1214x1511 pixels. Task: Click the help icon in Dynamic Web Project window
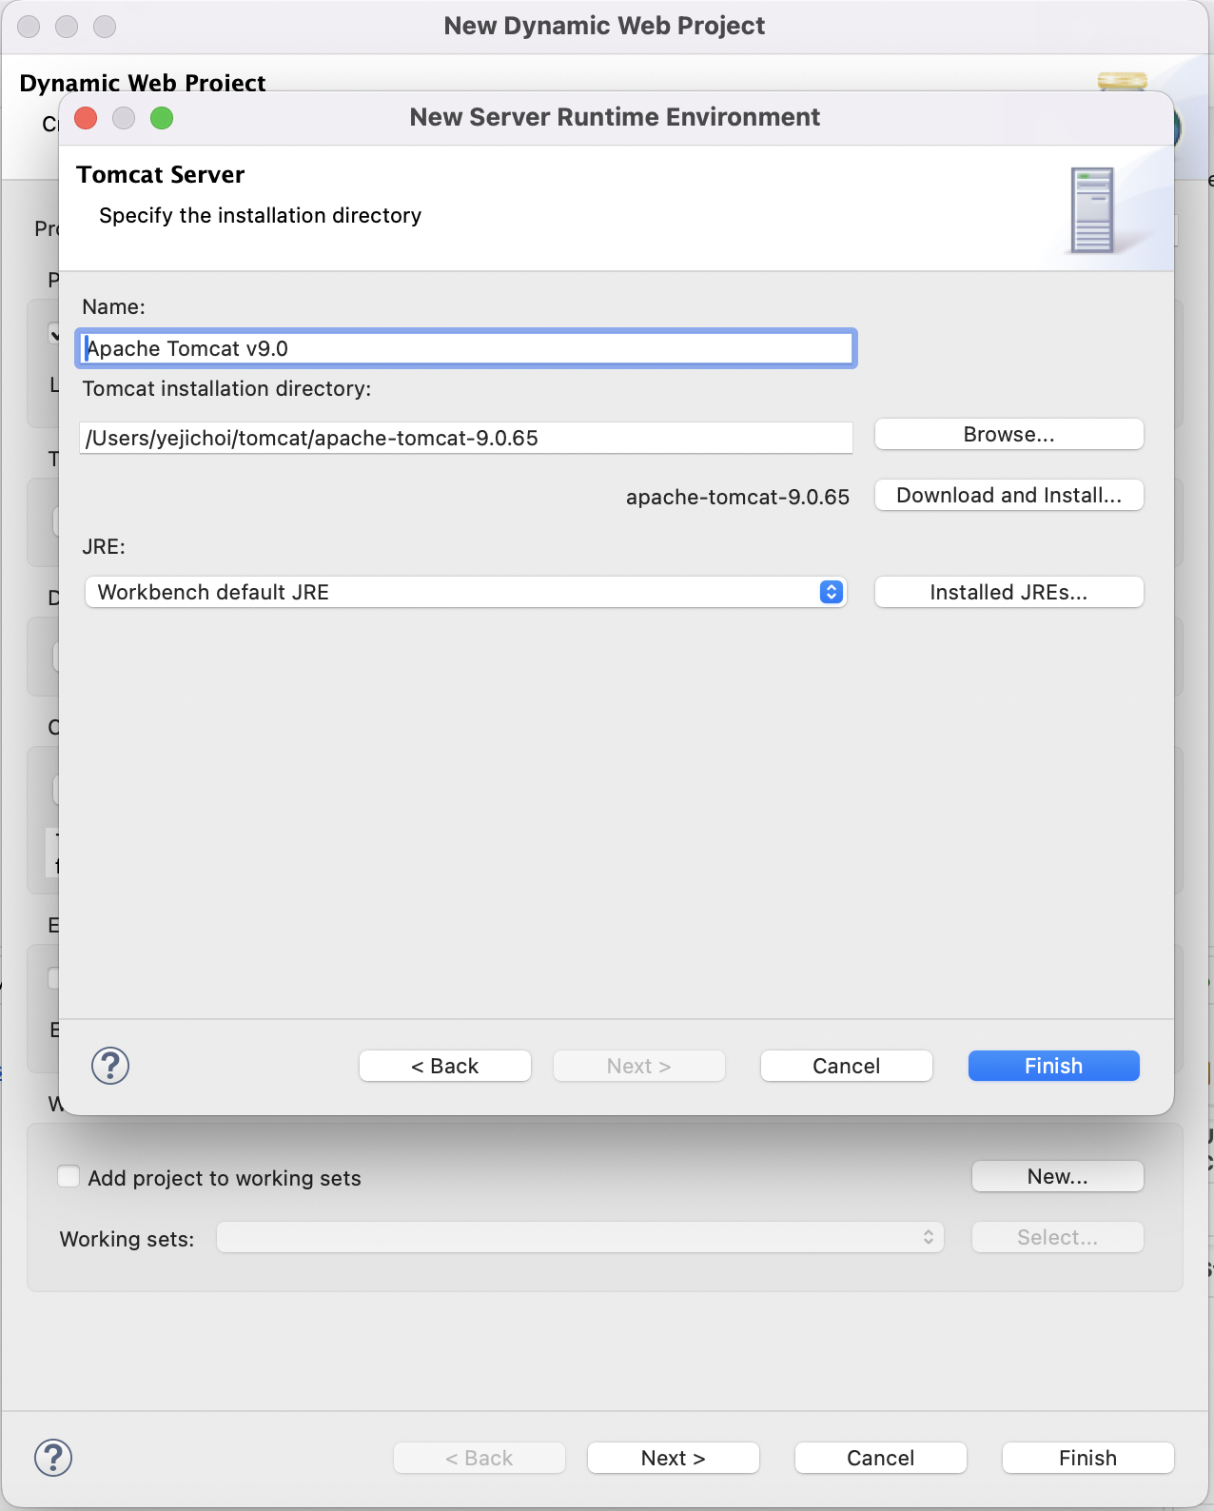(x=53, y=1458)
